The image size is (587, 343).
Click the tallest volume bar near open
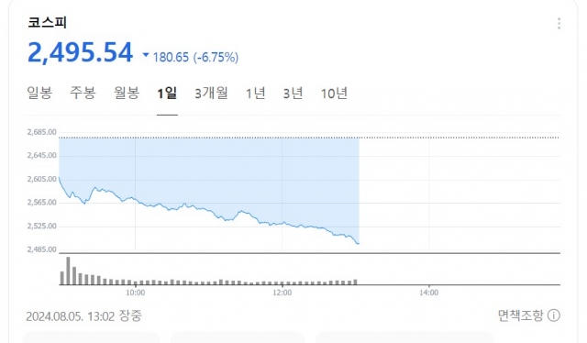(68, 271)
